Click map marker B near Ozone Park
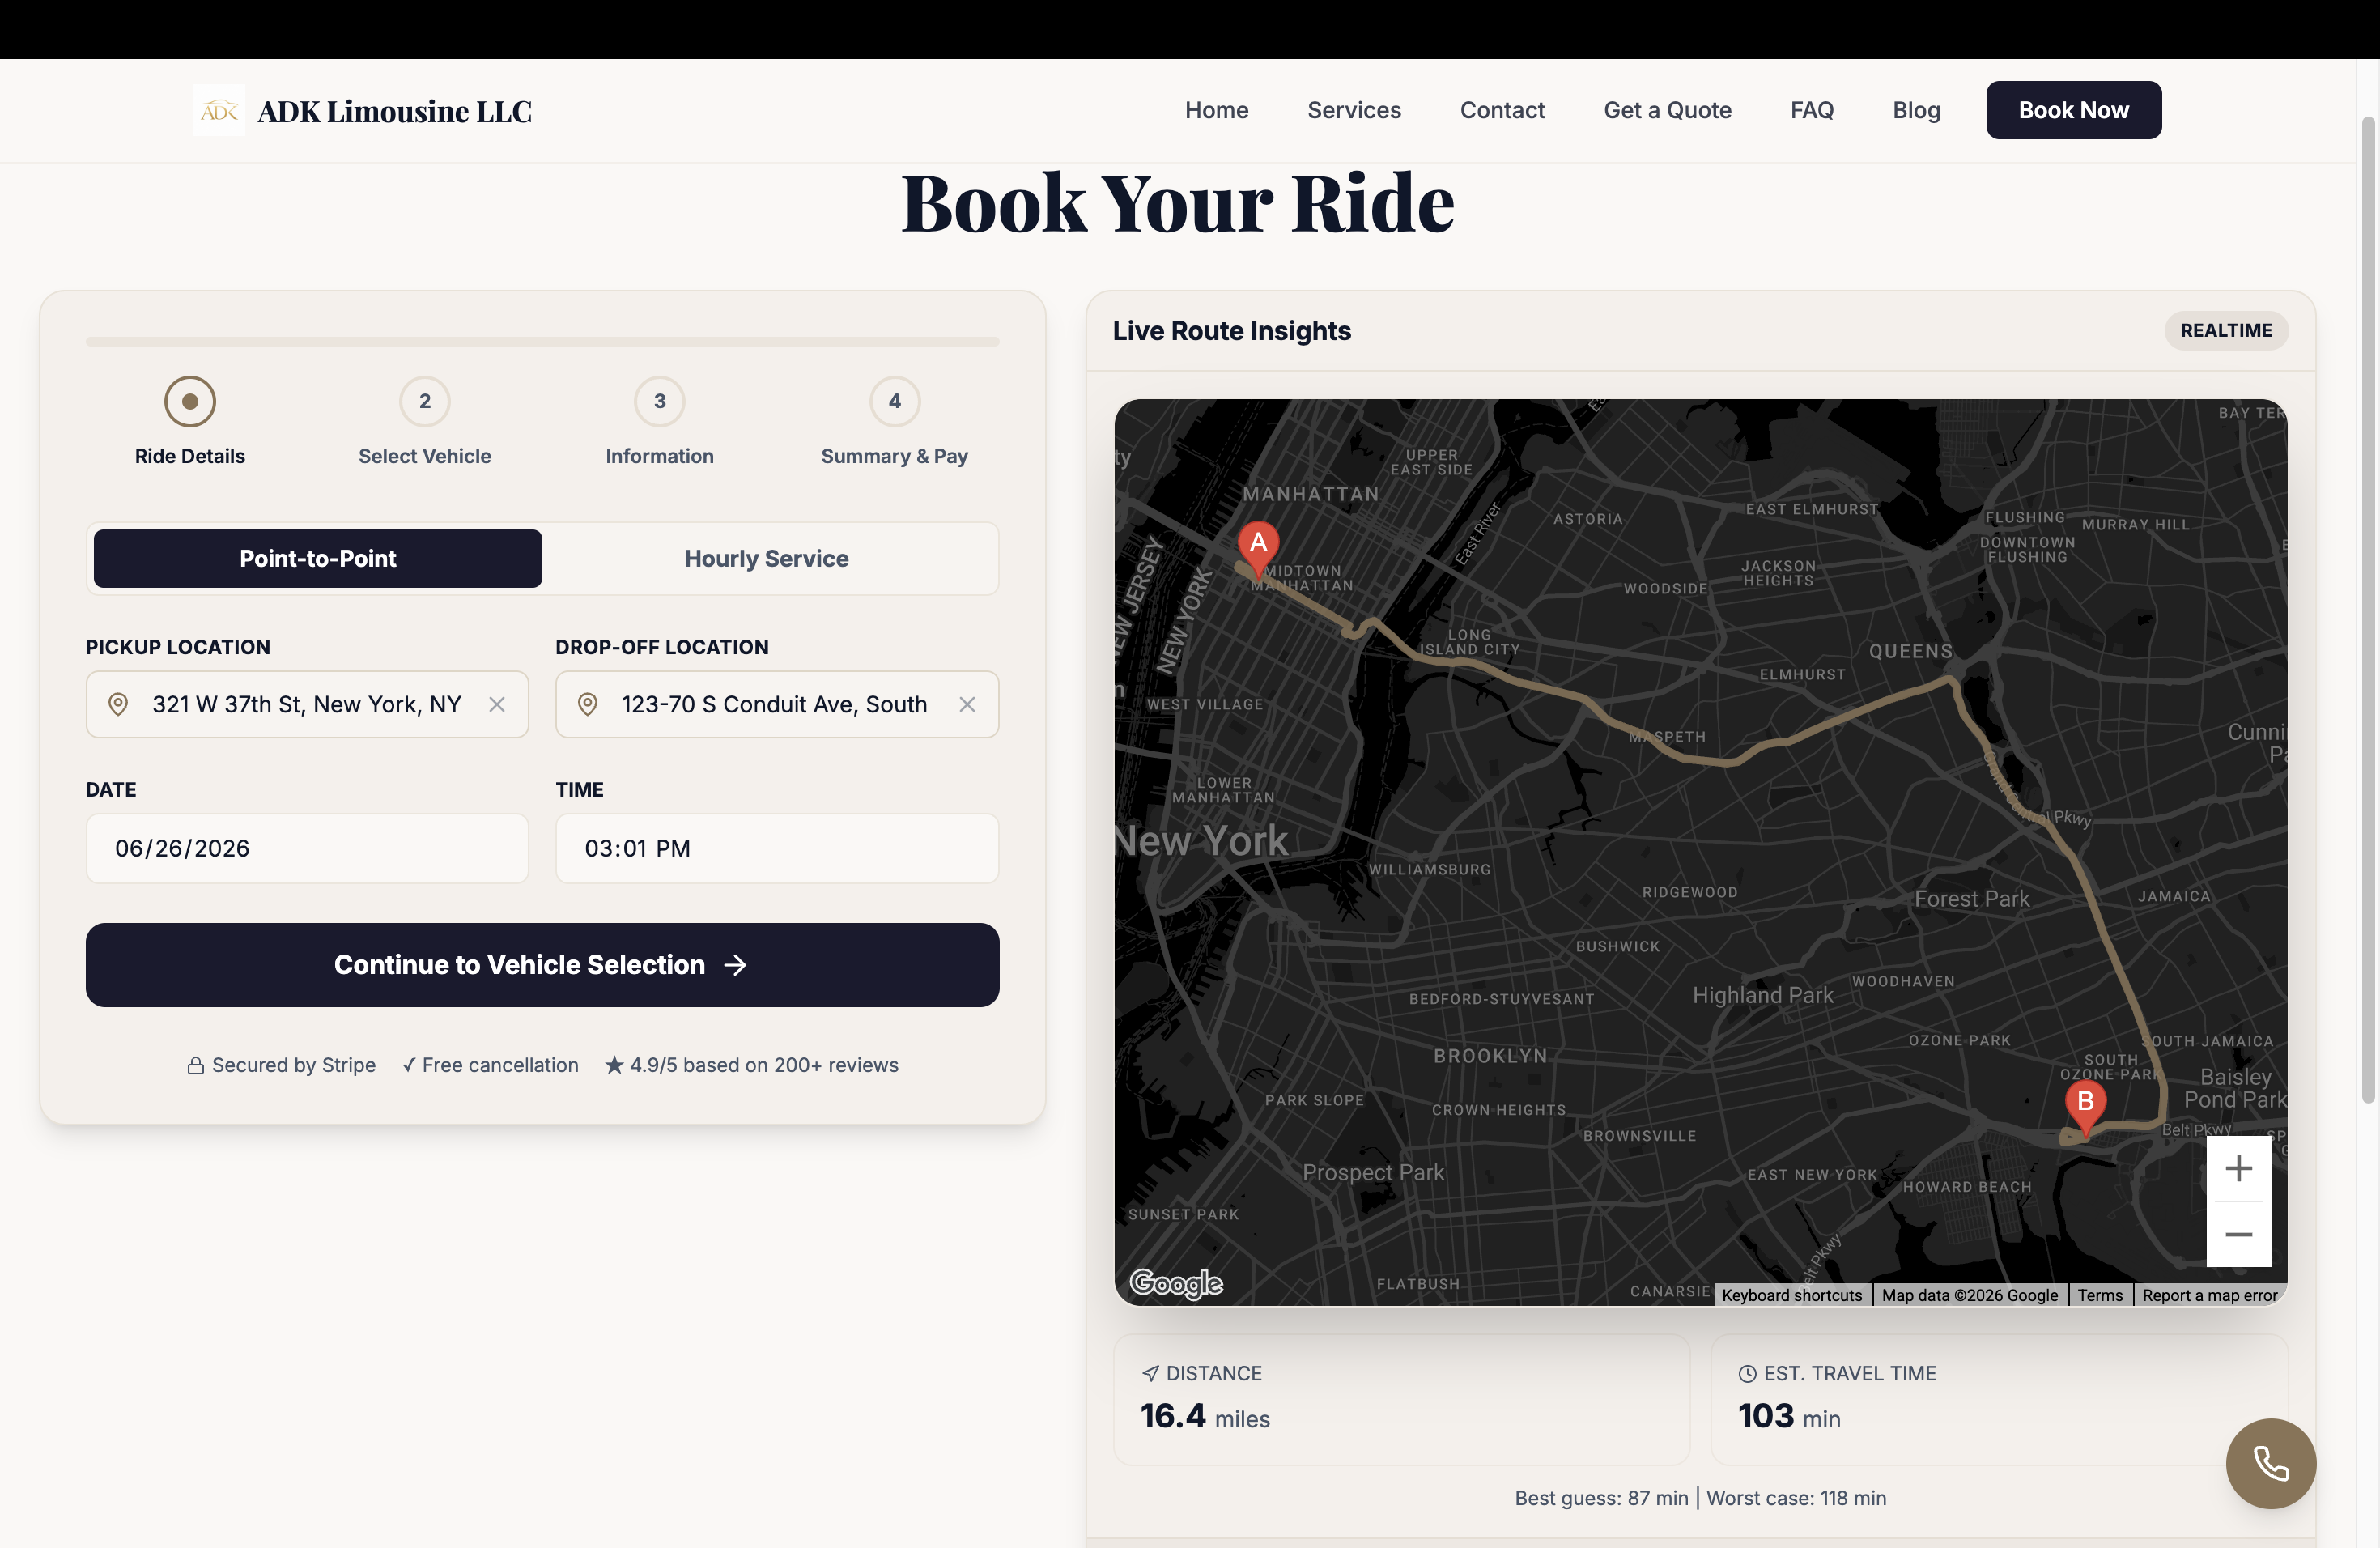Screen dimensions: 2380x1548 click(x=2085, y=1107)
